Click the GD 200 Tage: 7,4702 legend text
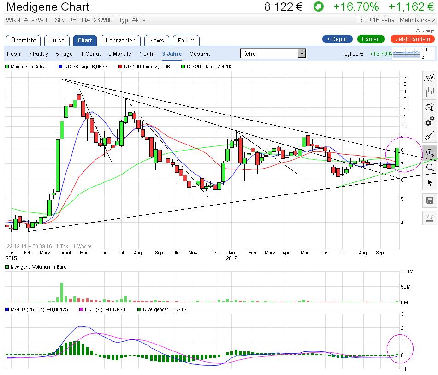 point(209,67)
